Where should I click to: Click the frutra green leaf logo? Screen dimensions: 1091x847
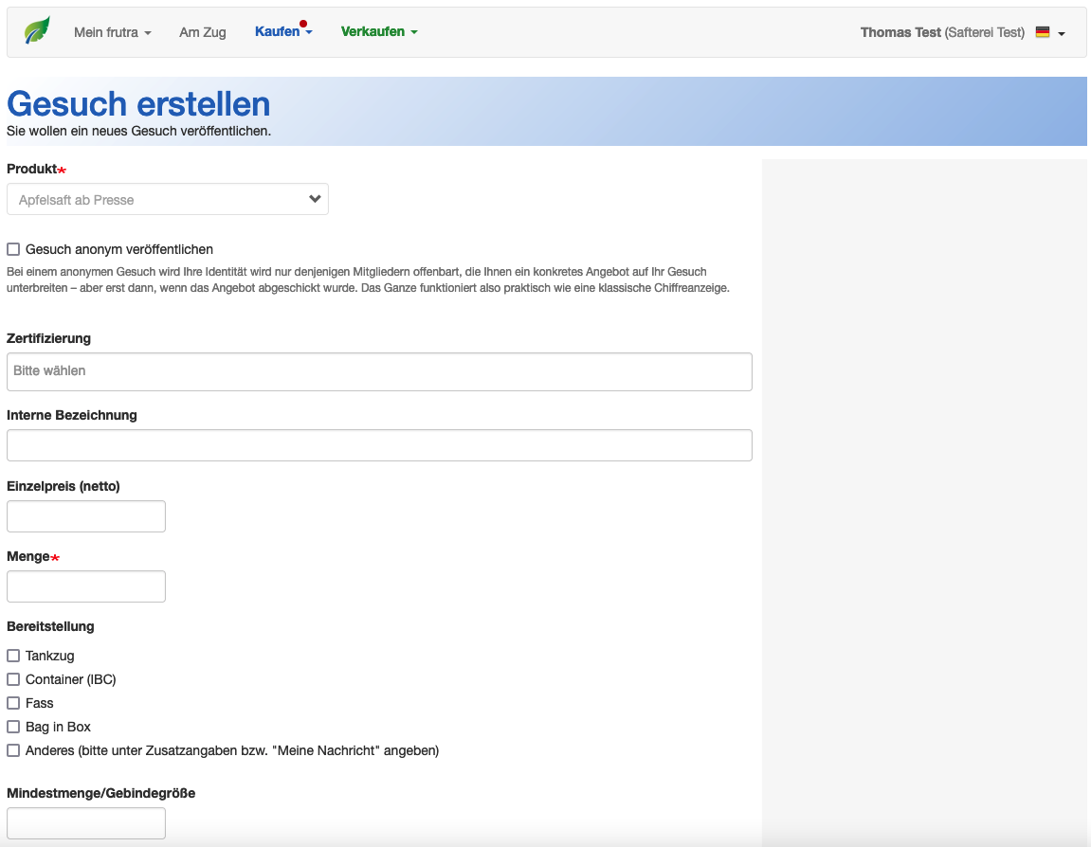click(x=37, y=31)
